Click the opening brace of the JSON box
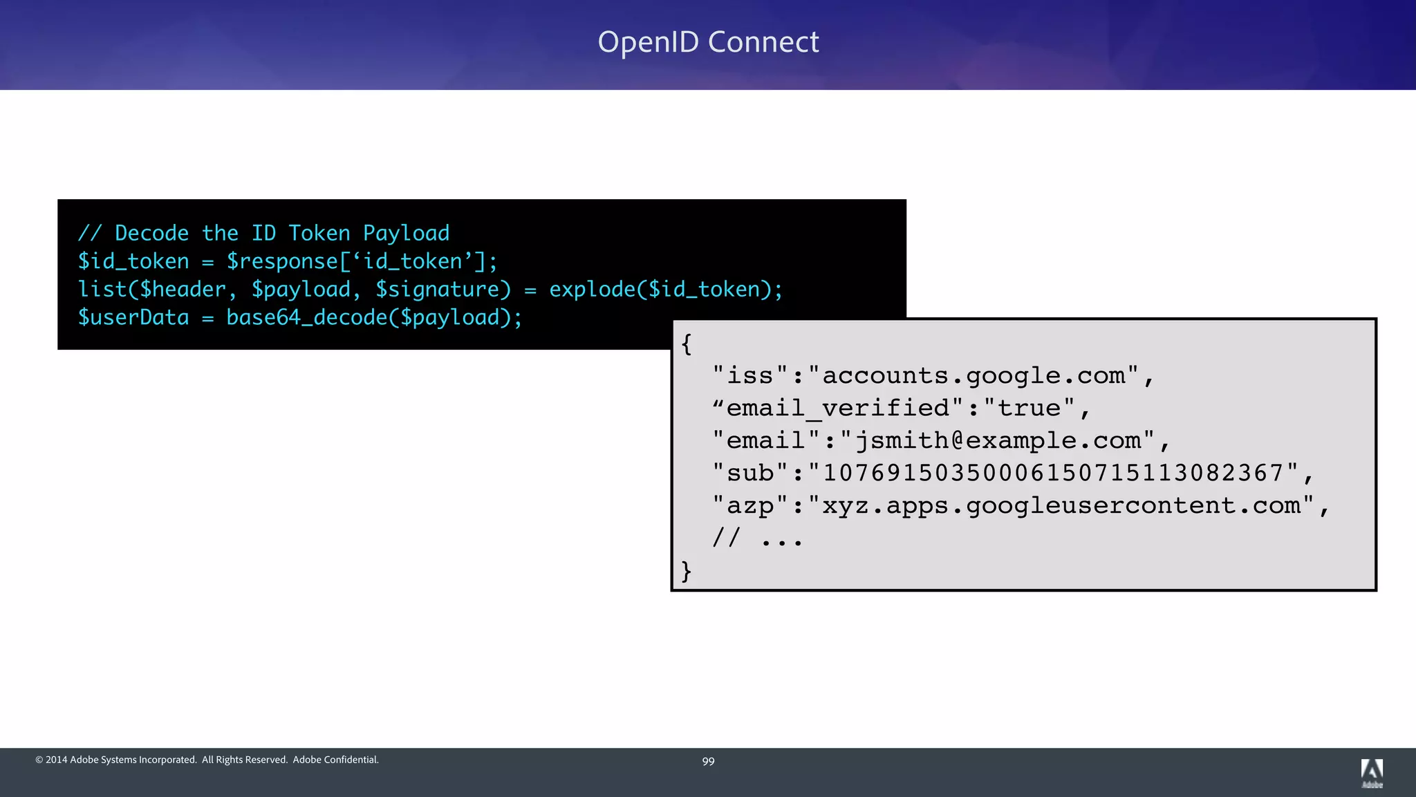 (x=687, y=344)
